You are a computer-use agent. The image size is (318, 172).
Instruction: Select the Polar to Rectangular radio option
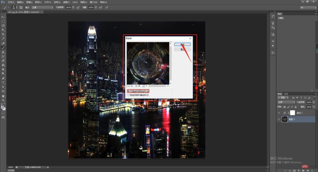[x=138, y=95]
